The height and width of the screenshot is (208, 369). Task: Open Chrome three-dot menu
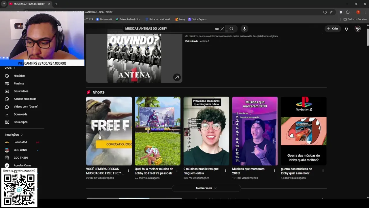tap(365, 12)
